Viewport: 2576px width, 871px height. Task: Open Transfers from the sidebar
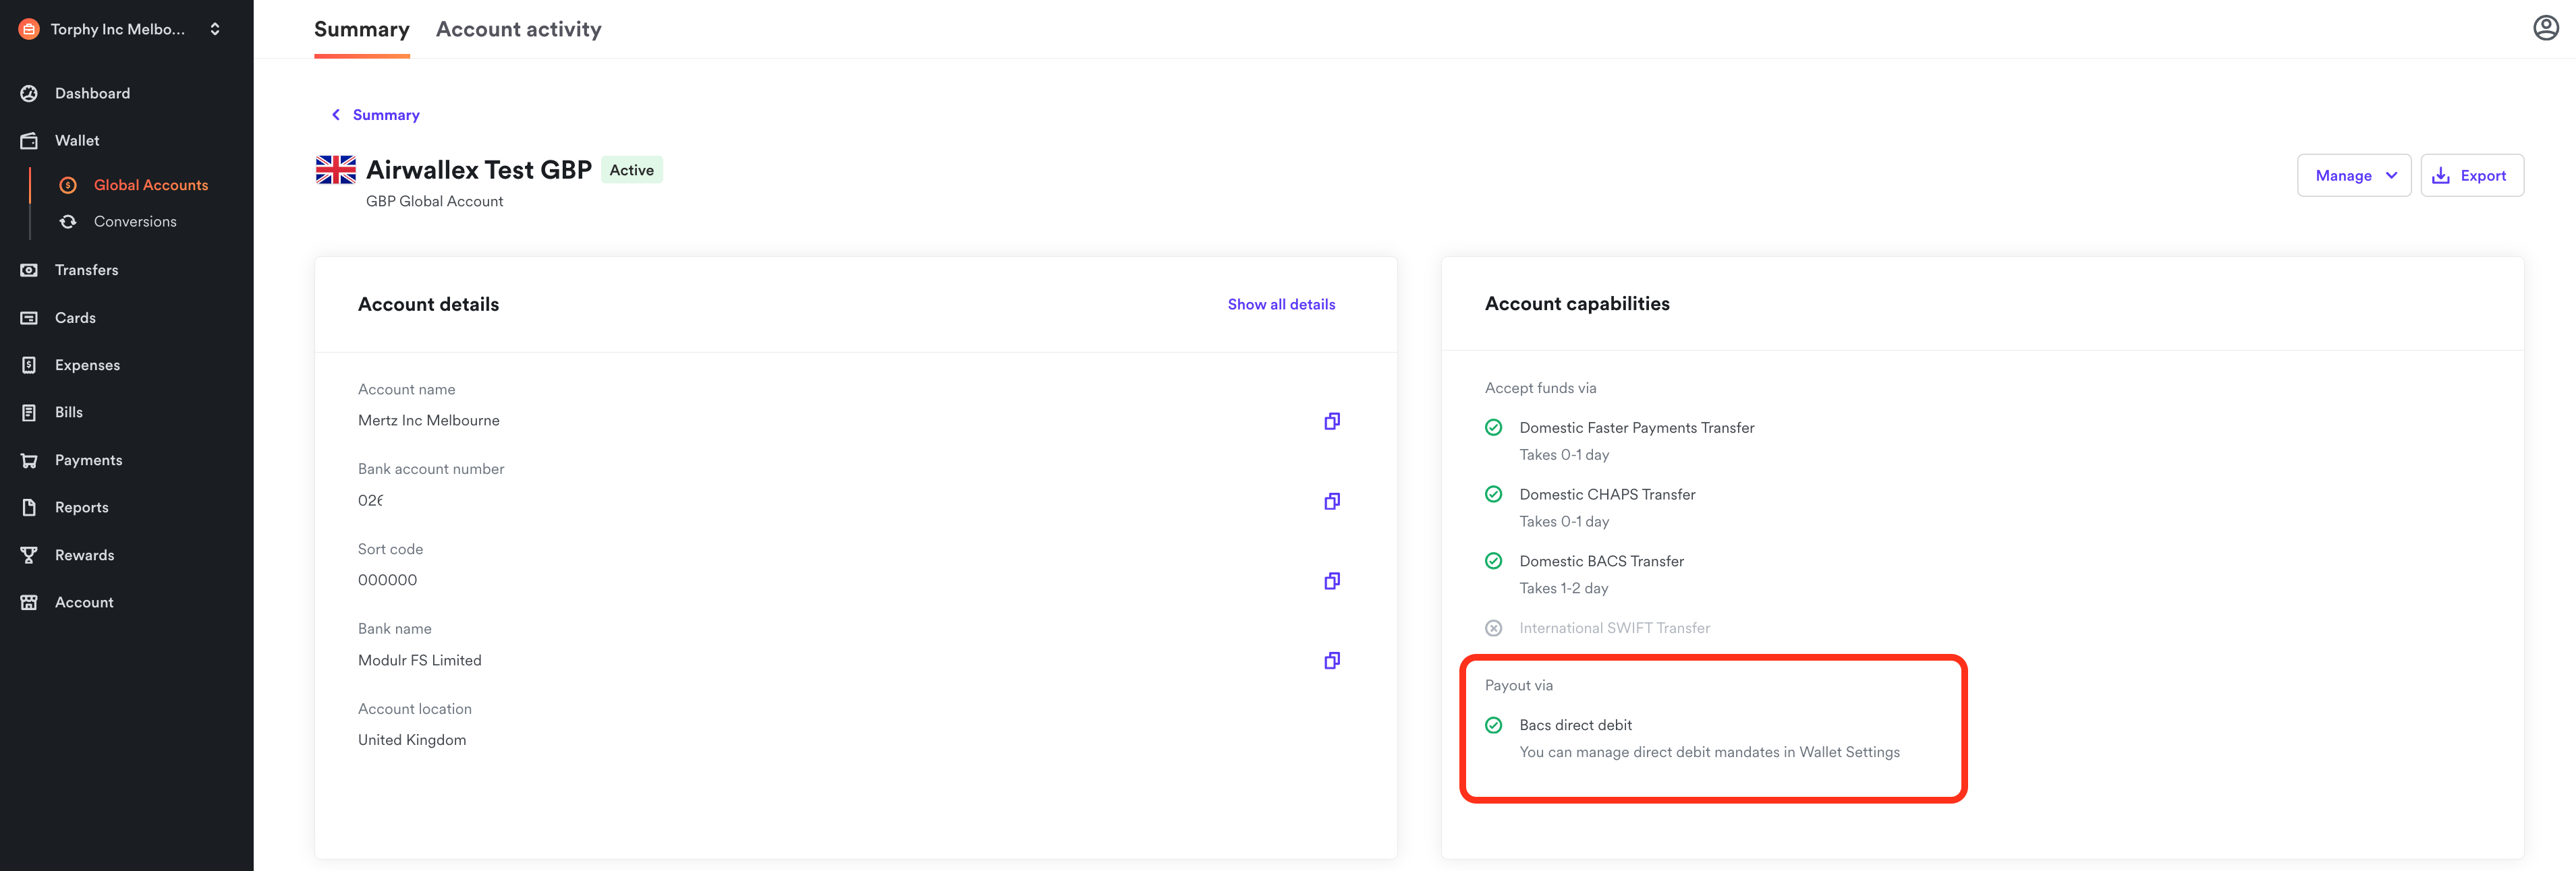87,270
